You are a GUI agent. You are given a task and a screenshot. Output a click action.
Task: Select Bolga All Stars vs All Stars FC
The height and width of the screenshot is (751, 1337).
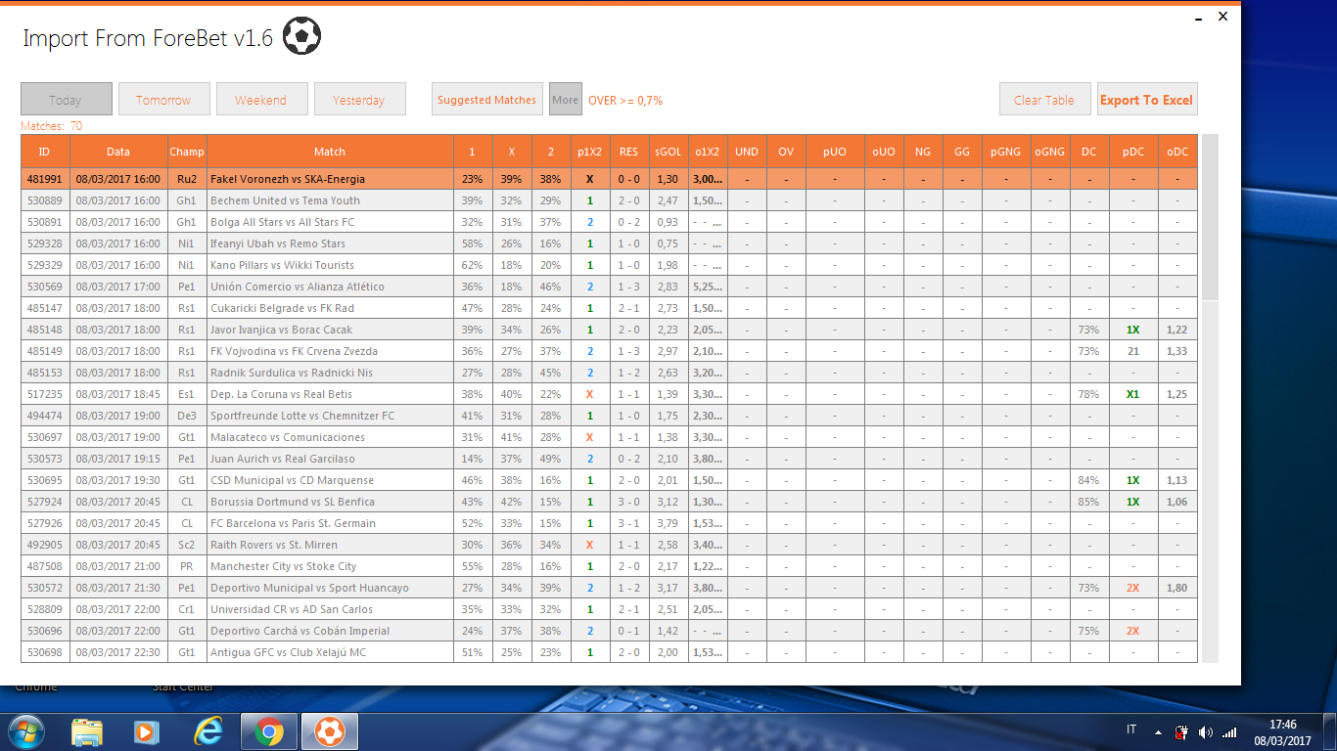click(609, 222)
